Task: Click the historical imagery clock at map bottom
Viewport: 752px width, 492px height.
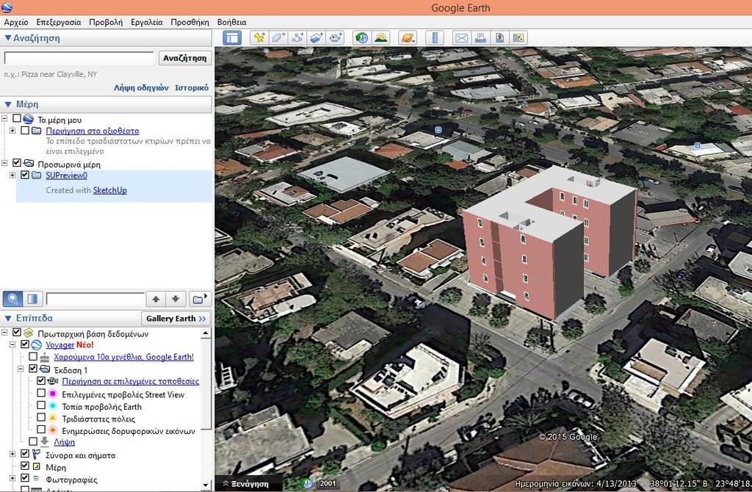Action: [x=306, y=483]
